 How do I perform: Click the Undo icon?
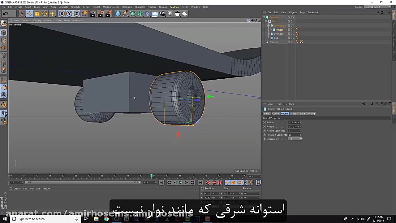pos(5,13)
